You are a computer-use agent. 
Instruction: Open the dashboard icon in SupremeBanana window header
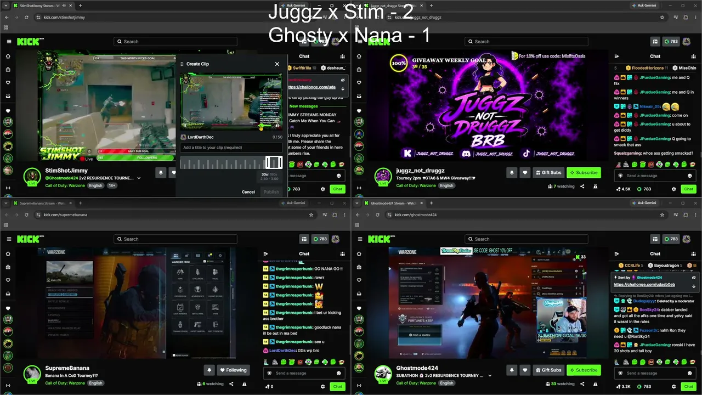point(304,239)
